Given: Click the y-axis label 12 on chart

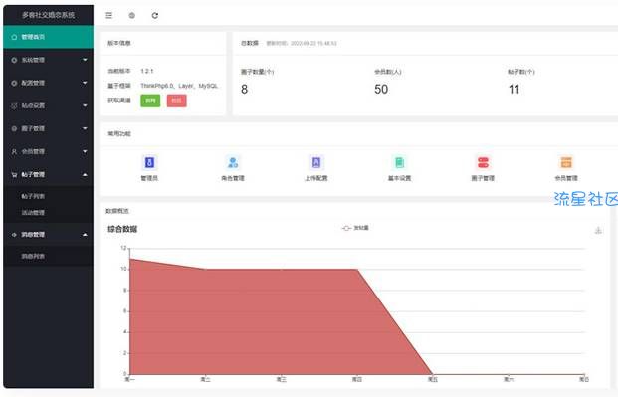Looking at the screenshot, I should pyautogui.click(x=123, y=248).
